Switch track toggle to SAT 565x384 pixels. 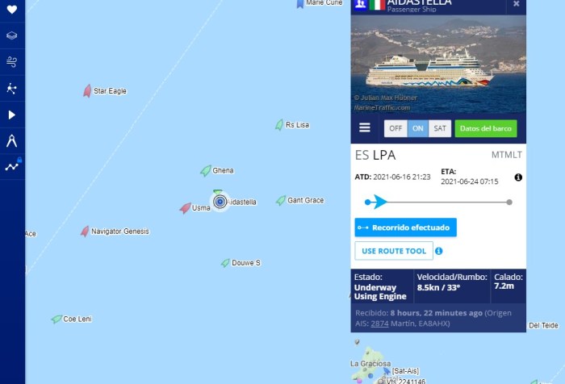pyautogui.click(x=440, y=128)
